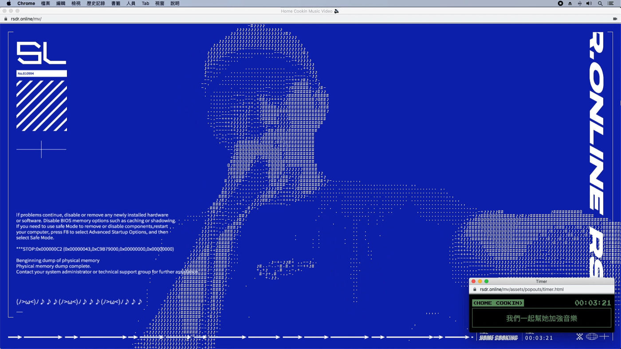Click the checkered pixel icon in bottom bar

(579, 337)
